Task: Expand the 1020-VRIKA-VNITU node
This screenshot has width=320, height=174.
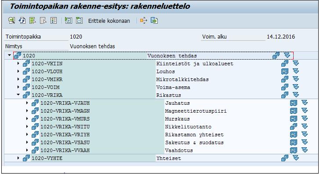Action: point(27,127)
